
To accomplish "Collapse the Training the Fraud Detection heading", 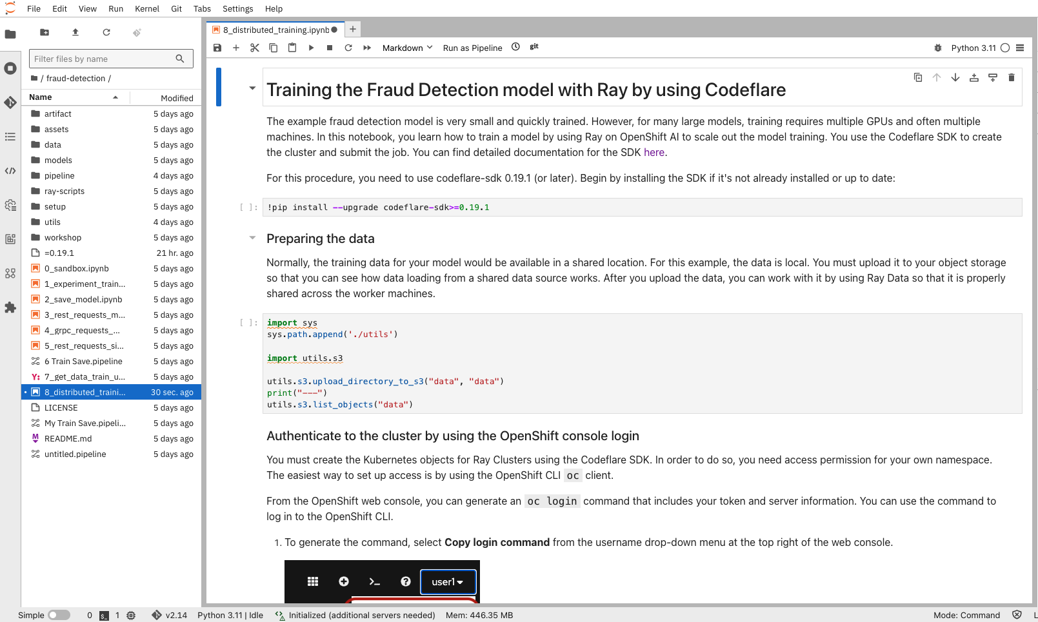I will point(252,88).
